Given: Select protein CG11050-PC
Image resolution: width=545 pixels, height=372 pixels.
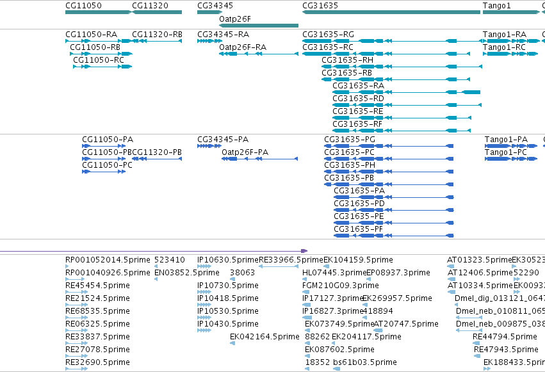Looking at the screenshot, I should tap(104, 172).
